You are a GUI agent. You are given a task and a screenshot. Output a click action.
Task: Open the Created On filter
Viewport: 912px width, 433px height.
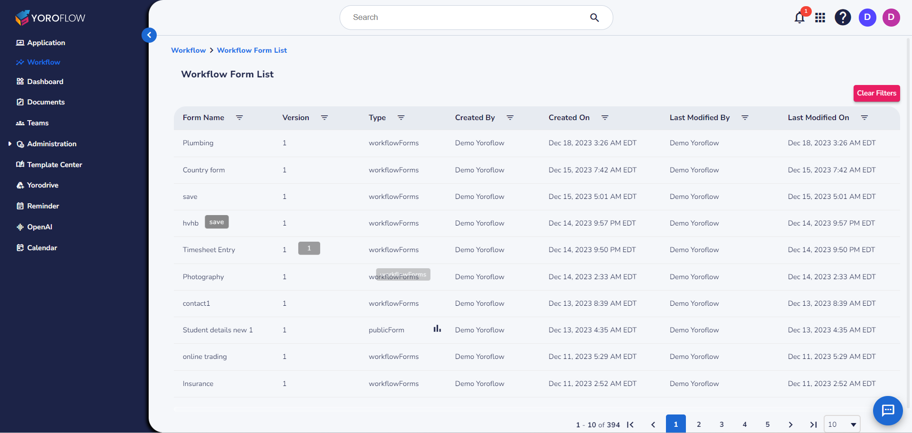[605, 118]
